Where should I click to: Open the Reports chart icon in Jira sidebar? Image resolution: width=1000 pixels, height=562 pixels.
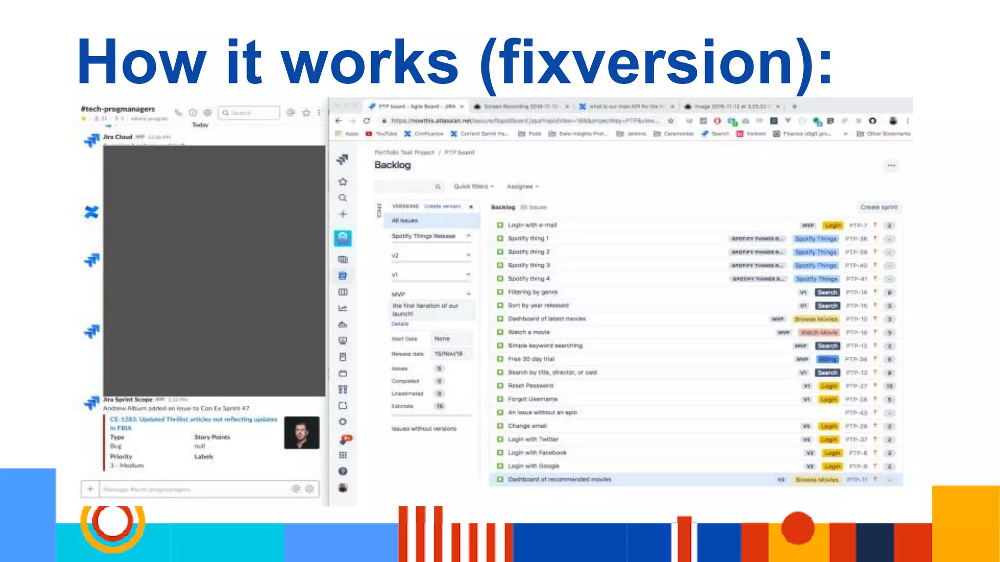tap(343, 308)
